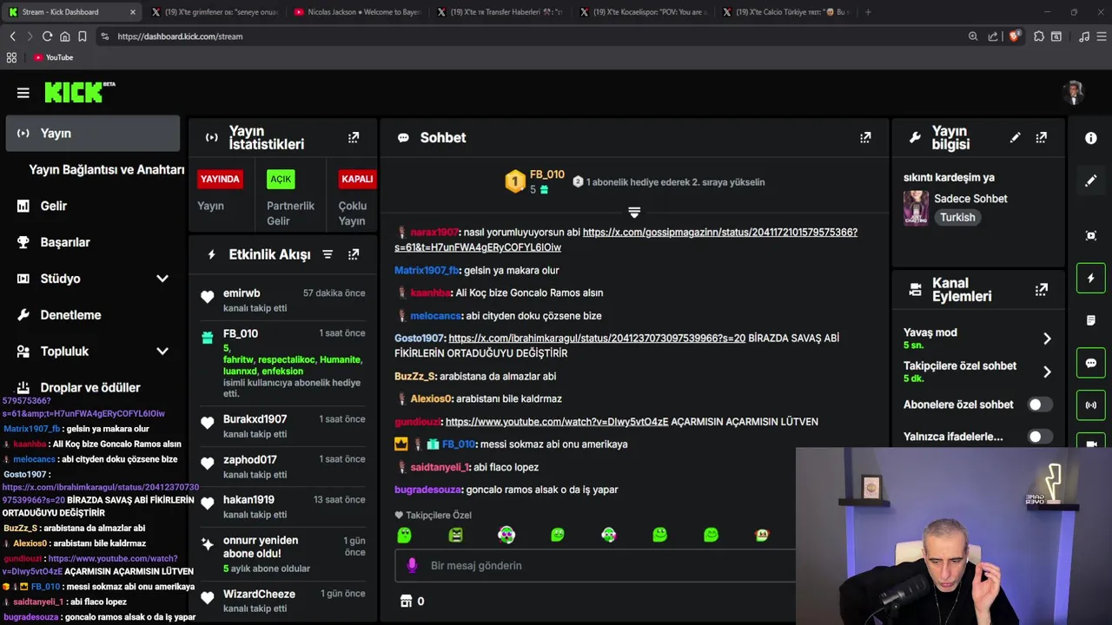Open the browser extensions puzzle icon
This screenshot has height=625, width=1112.
[x=1039, y=36]
